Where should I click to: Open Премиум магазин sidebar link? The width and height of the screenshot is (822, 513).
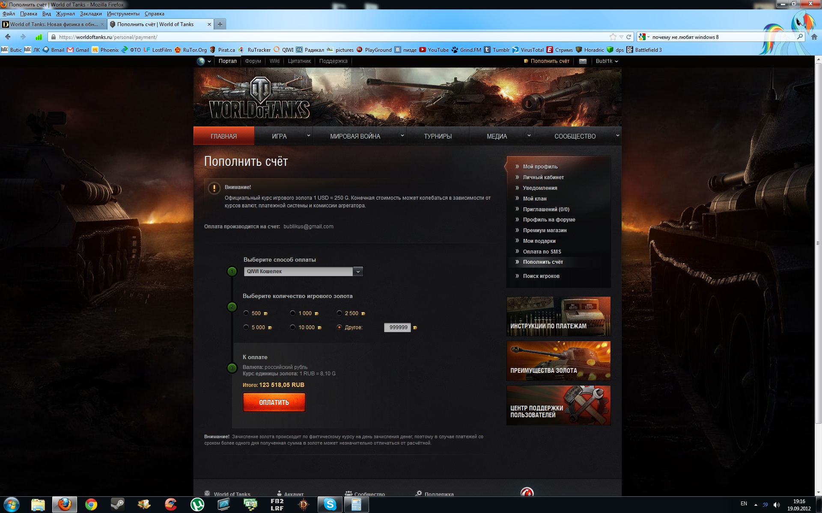545,230
